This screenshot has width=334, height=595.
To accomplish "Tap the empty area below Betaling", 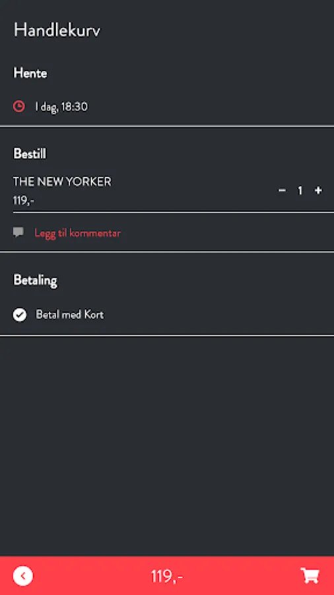I will point(167,446).
